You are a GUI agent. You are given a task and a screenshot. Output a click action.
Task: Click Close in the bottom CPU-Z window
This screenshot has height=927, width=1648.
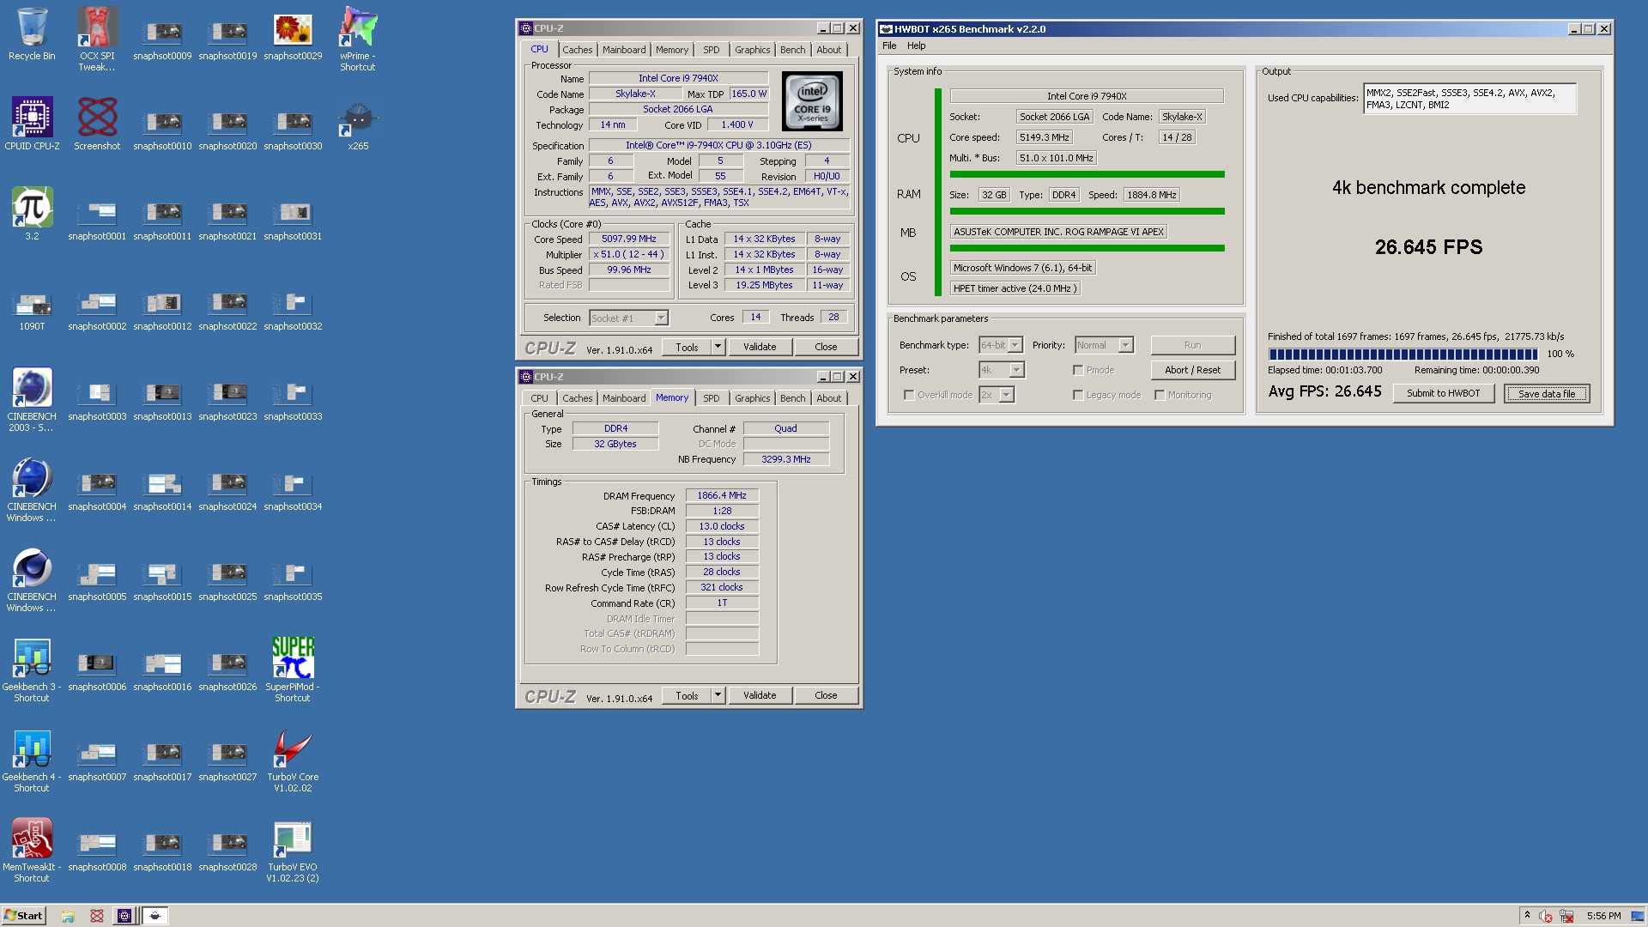826,695
